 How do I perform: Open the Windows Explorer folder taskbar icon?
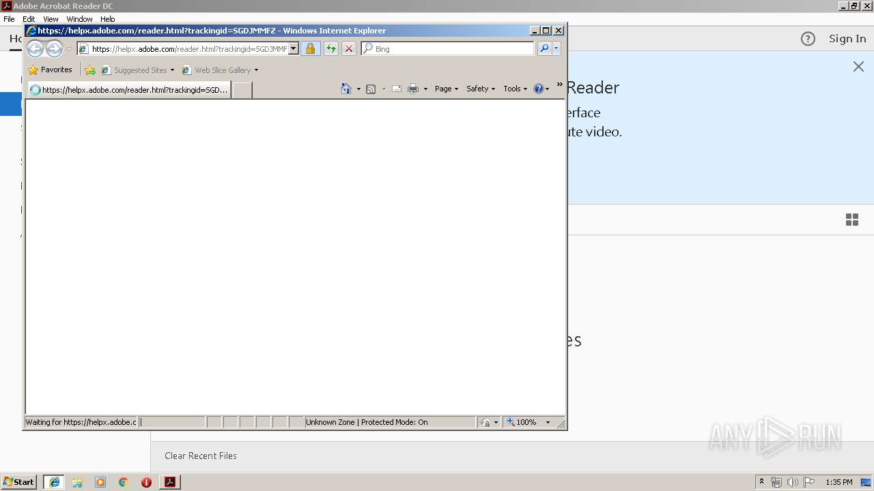click(x=77, y=482)
